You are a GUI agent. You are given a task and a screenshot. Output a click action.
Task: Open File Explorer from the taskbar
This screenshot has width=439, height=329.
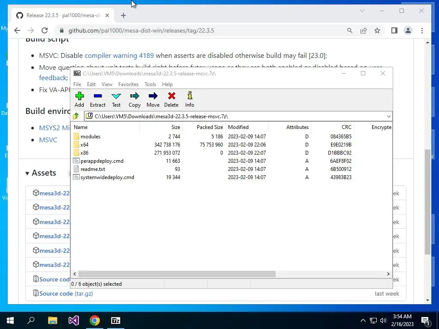(x=52, y=320)
